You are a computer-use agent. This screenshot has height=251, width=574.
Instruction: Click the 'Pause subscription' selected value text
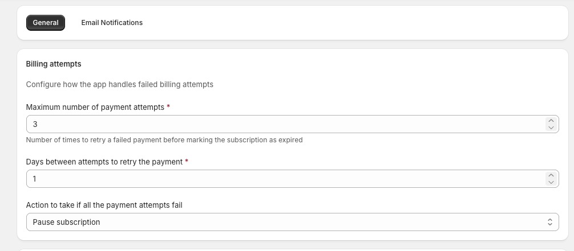(x=66, y=222)
